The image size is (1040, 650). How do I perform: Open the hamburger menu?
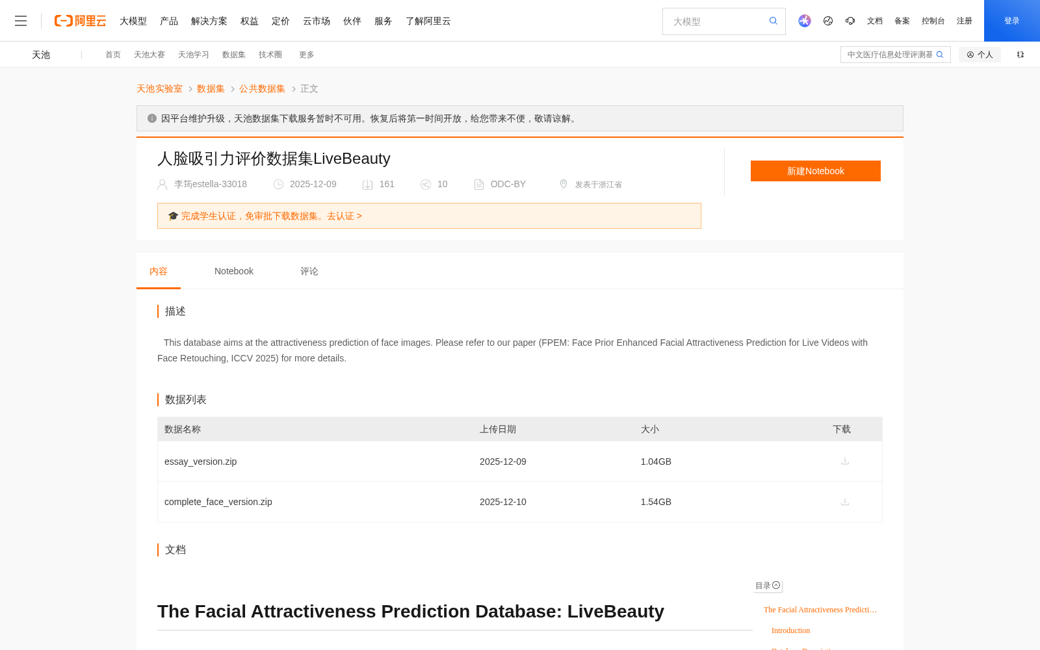(21, 21)
